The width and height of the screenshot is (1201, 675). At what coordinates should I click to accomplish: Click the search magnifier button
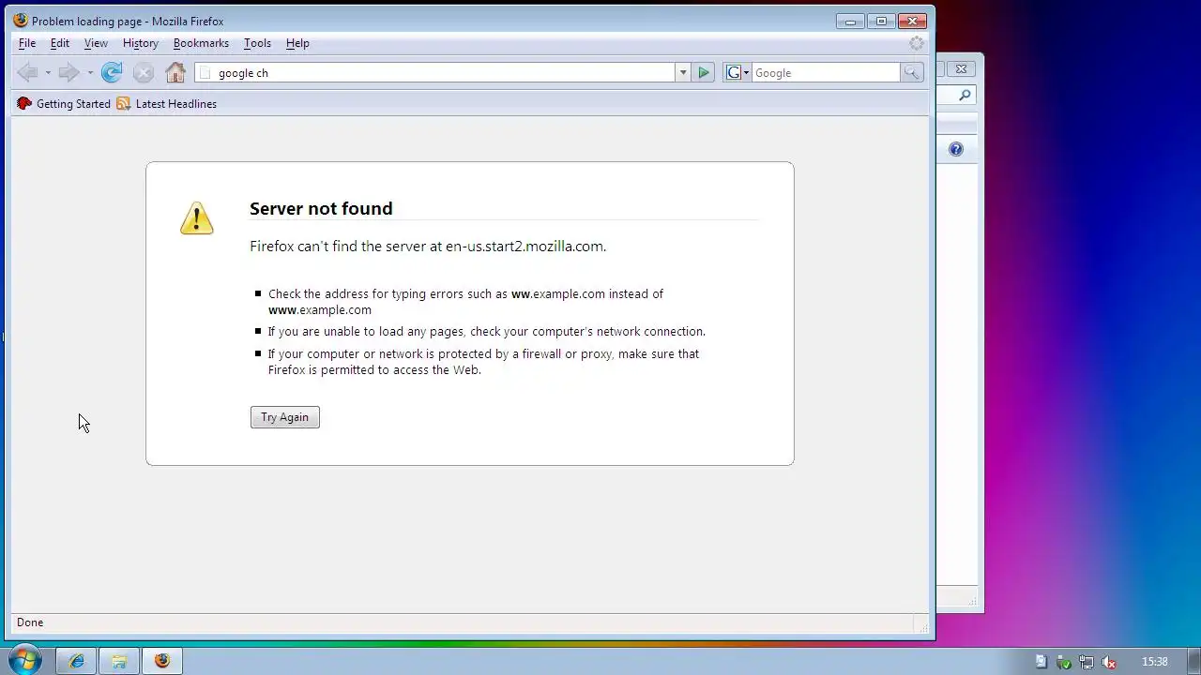(x=911, y=72)
